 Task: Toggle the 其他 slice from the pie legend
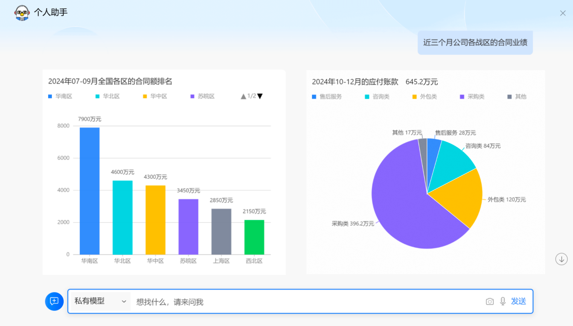(518, 96)
